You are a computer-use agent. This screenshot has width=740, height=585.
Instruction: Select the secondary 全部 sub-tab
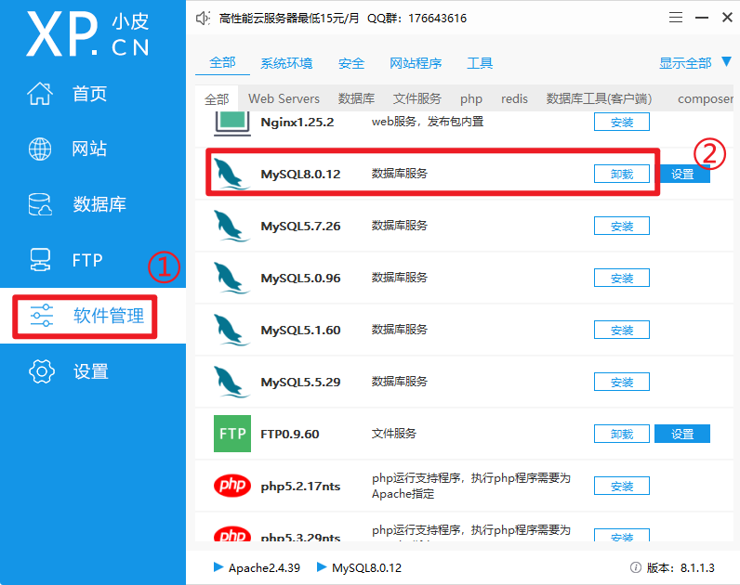(217, 99)
